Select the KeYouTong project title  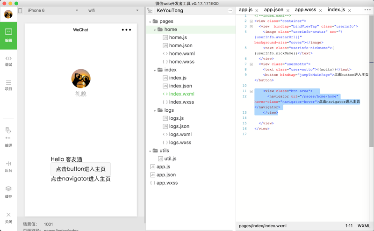[170, 10]
